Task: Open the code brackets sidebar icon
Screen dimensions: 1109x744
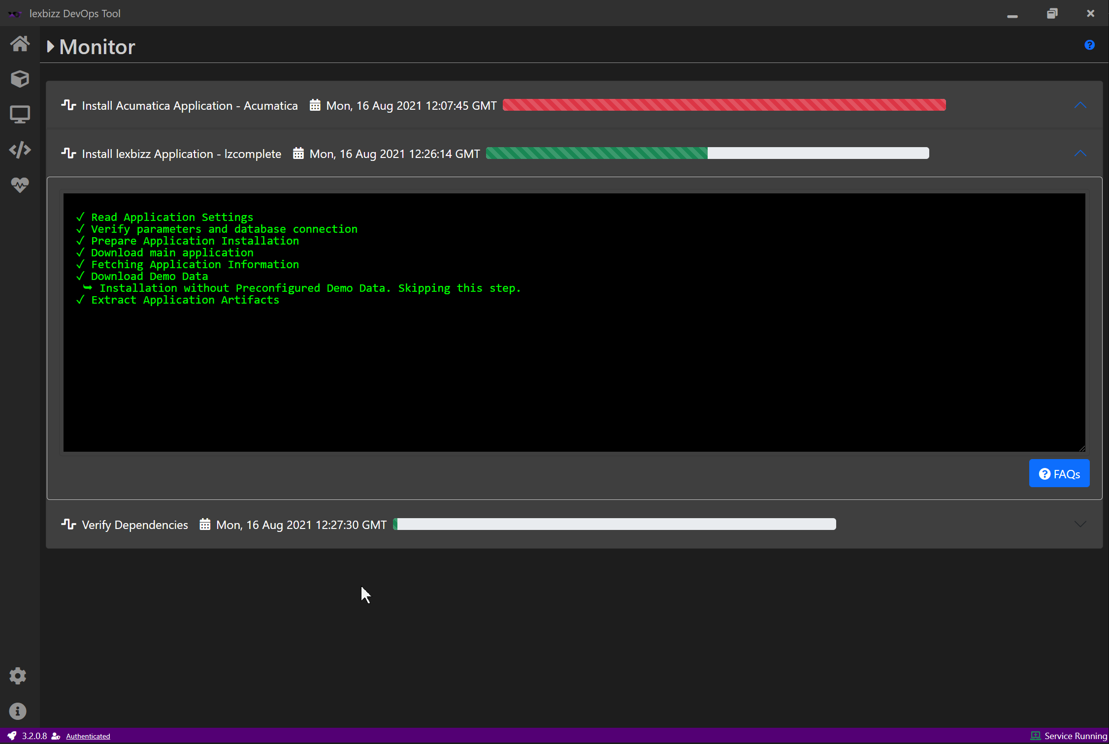Action: point(20,150)
